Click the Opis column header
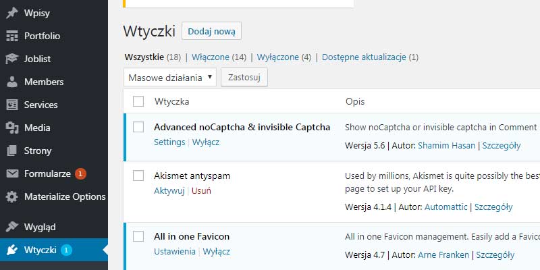This screenshot has width=540, height=270. coord(355,102)
